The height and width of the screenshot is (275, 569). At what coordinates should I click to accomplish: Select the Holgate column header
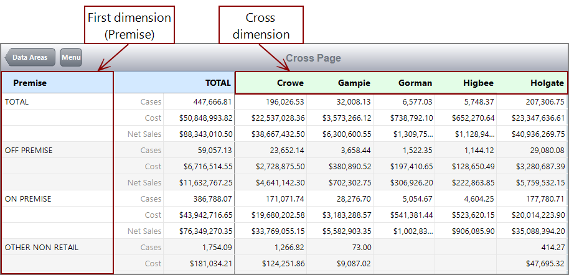point(547,83)
